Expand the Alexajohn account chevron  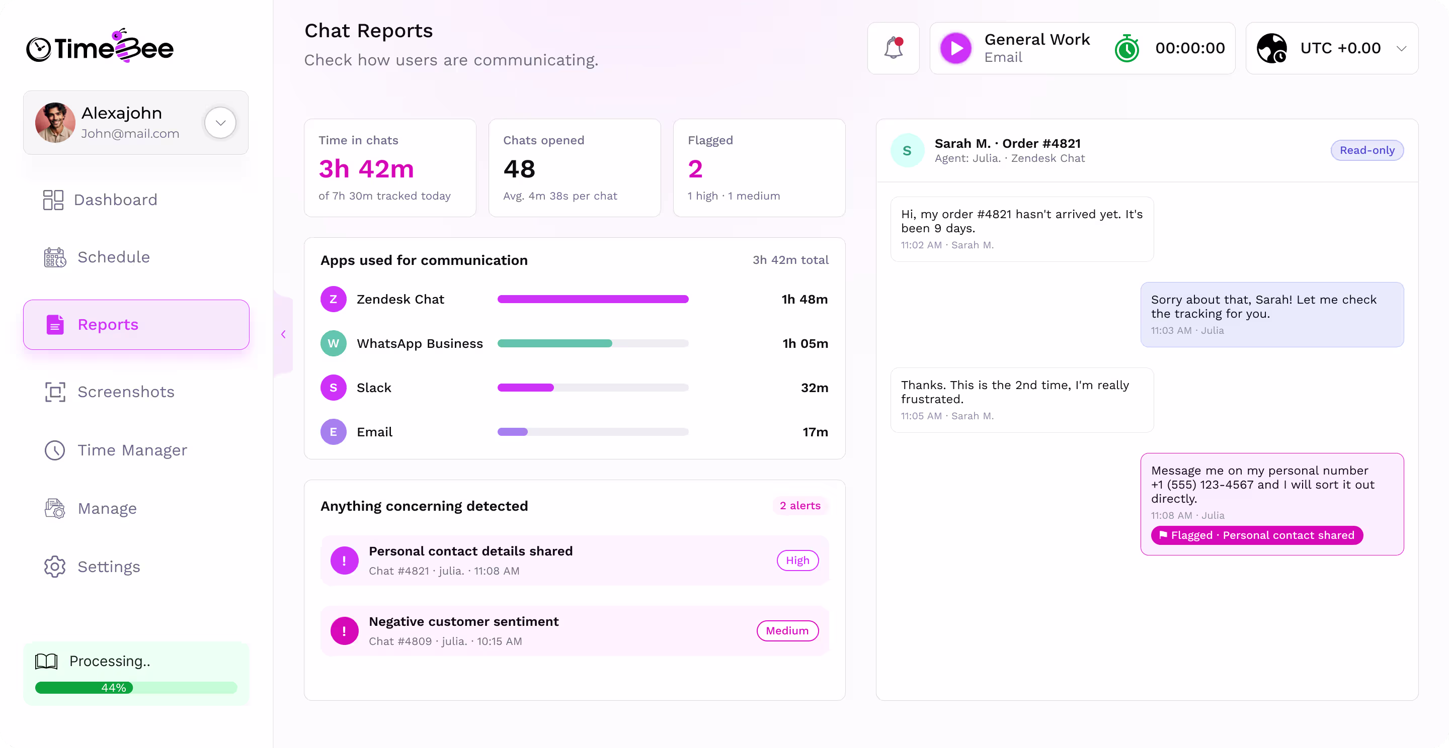click(x=220, y=123)
